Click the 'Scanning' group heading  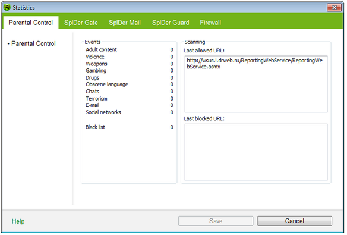tap(195, 42)
